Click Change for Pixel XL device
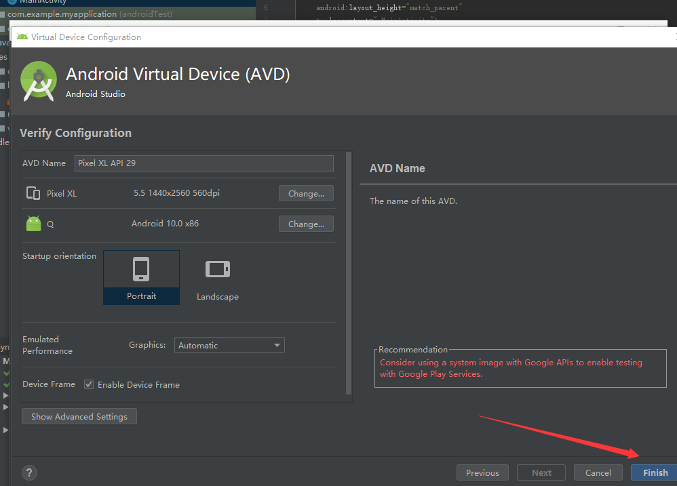The height and width of the screenshot is (486, 677). [306, 194]
